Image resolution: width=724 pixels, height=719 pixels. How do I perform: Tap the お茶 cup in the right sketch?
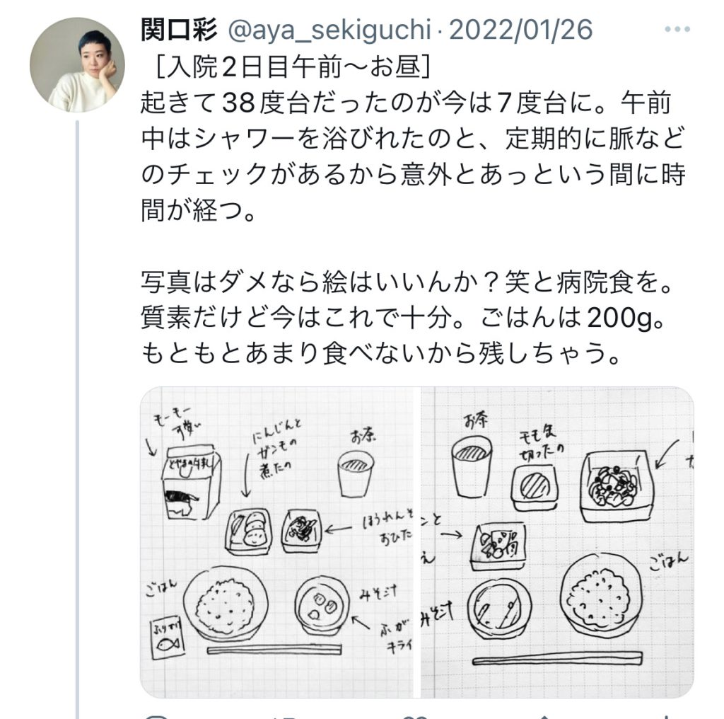point(471,466)
